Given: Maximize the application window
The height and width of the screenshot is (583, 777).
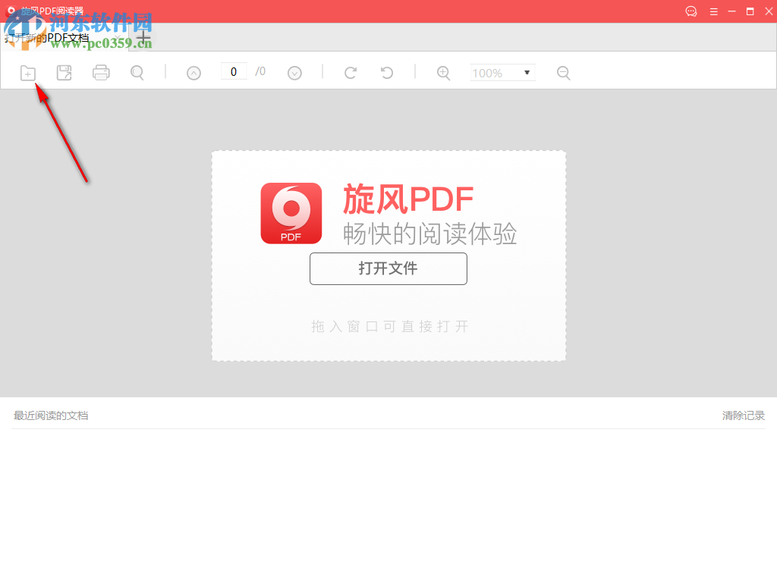Looking at the screenshot, I should click(750, 11).
